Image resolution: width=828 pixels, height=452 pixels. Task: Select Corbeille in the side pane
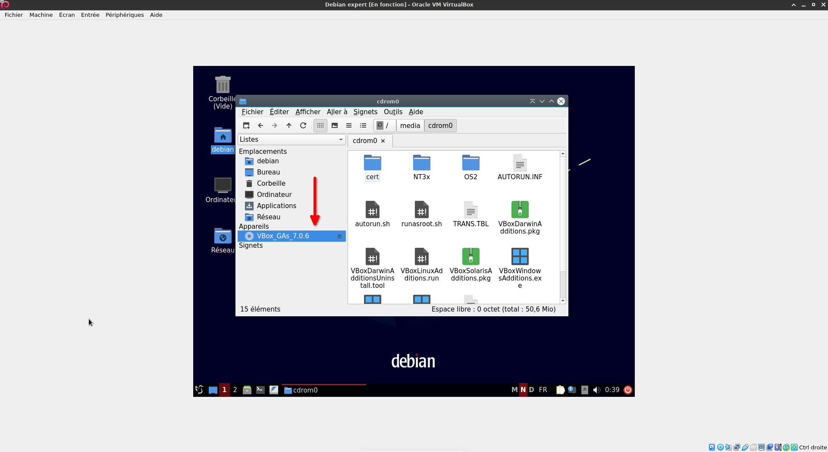point(292,184)
